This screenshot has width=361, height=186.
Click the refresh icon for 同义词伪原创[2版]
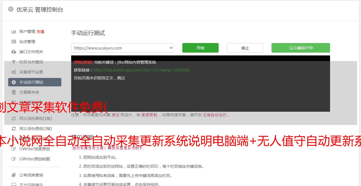pos(14,129)
